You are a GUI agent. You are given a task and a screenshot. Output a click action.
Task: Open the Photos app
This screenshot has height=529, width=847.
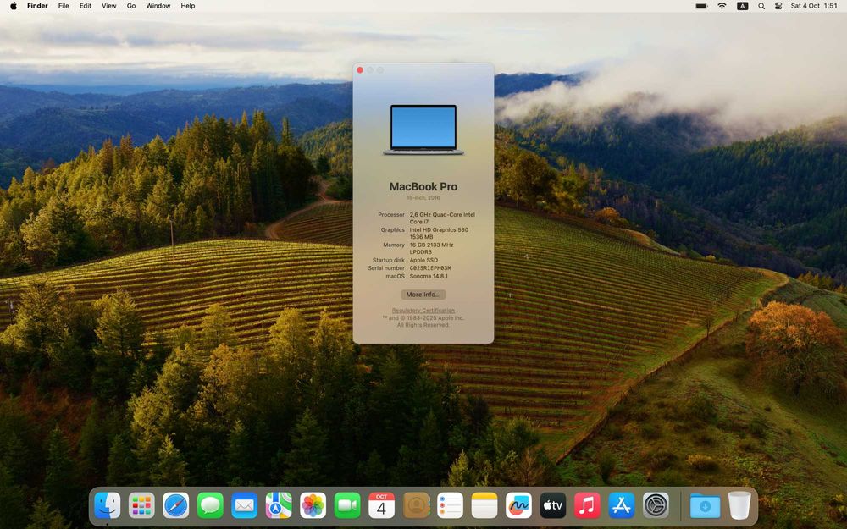pyautogui.click(x=313, y=506)
